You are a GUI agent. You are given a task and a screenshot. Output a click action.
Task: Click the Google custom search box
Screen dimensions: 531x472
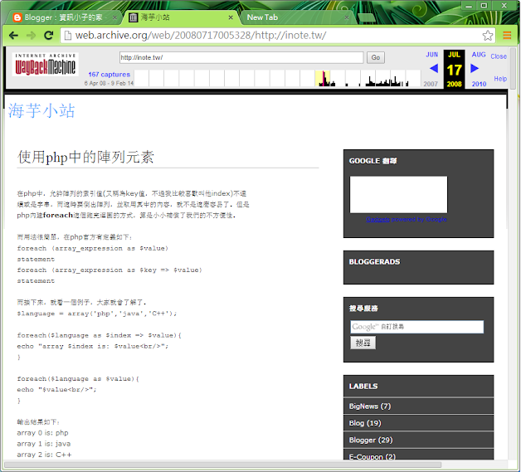[417, 327]
